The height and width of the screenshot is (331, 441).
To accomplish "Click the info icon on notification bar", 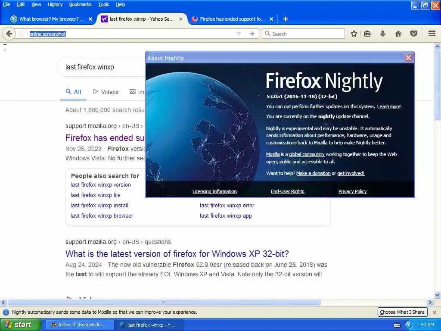I will (x=6, y=312).
